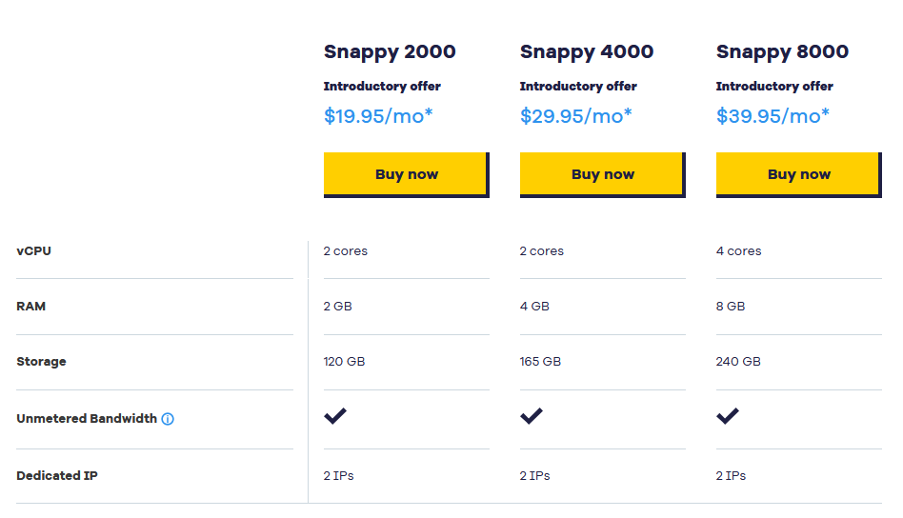This screenshot has height=518, width=903.
Task: Click the 4 cores vCPU value
Action: (739, 251)
